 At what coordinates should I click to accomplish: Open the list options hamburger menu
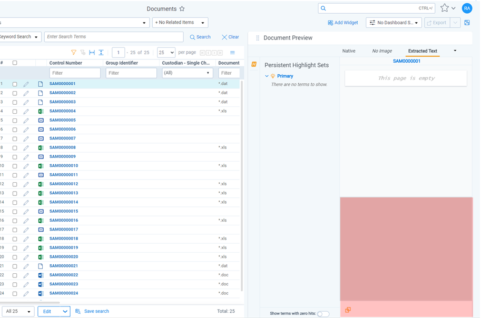pyautogui.click(x=232, y=53)
